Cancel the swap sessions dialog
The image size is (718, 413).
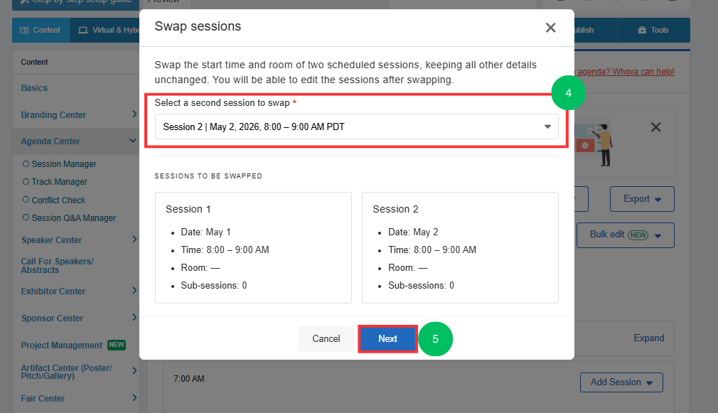[326, 339]
